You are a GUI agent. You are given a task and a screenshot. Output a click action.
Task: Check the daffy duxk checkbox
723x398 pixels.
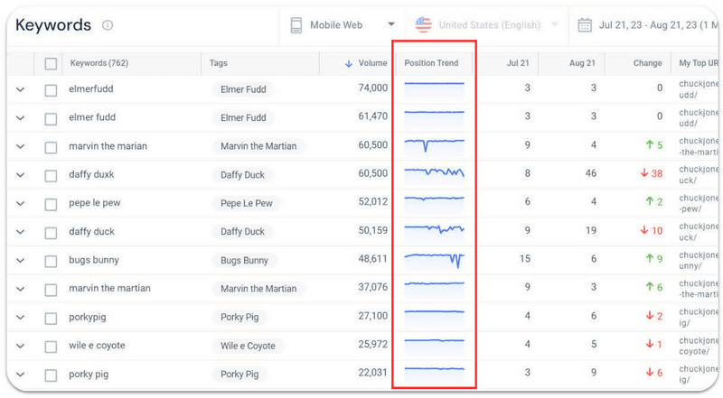tap(51, 176)
